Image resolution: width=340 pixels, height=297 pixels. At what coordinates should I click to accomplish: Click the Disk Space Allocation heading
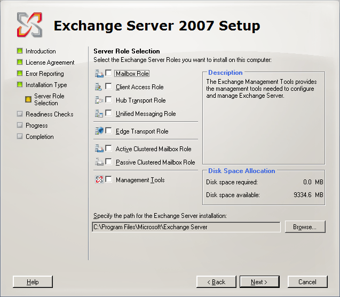(242, 171)
